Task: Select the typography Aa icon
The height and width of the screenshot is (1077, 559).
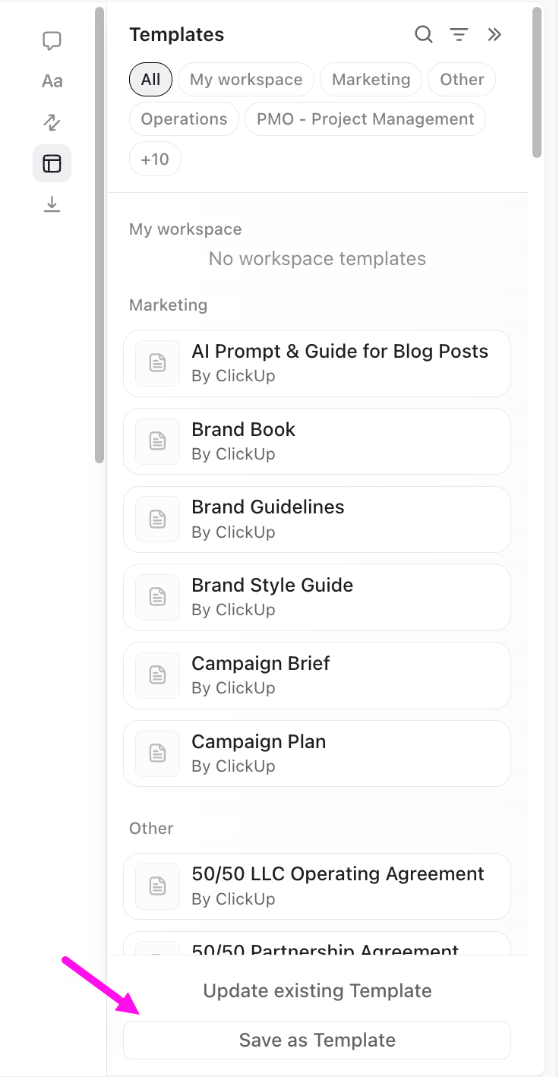Action: click(x=52, y=81)
